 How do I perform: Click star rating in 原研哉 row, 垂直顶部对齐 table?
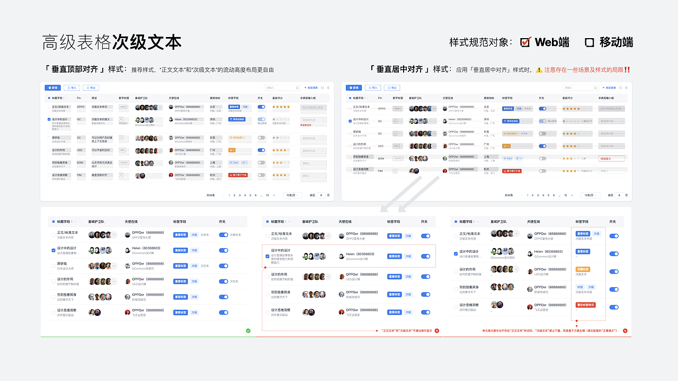281,138
